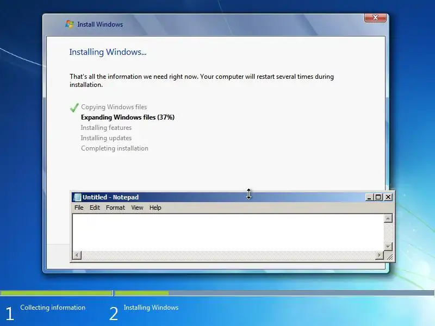Click the Notepad icon in title bar

pos(77,197)
